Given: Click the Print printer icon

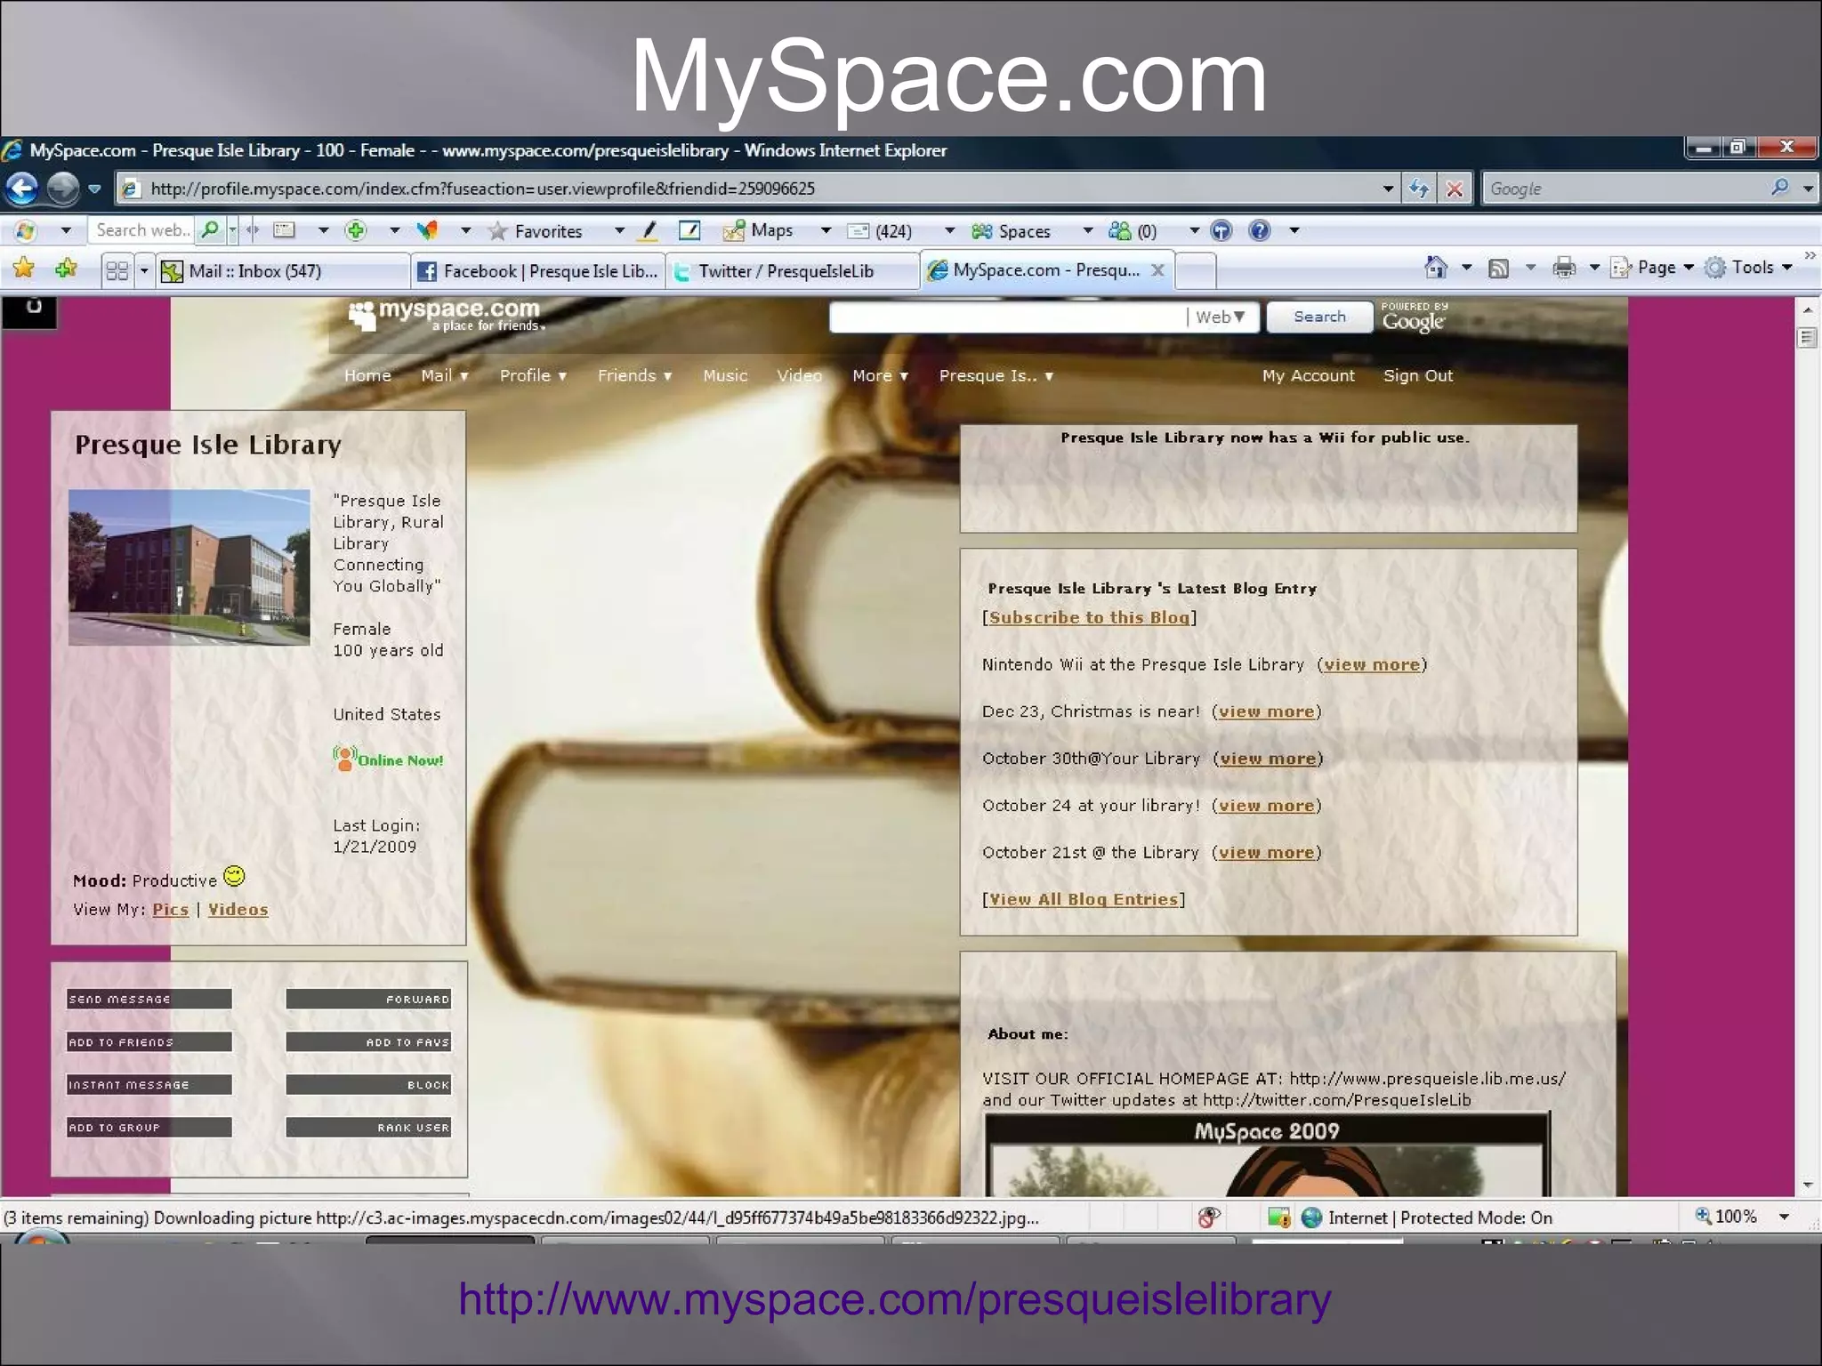Looking at the screenshot, I should pos(1564,268).
